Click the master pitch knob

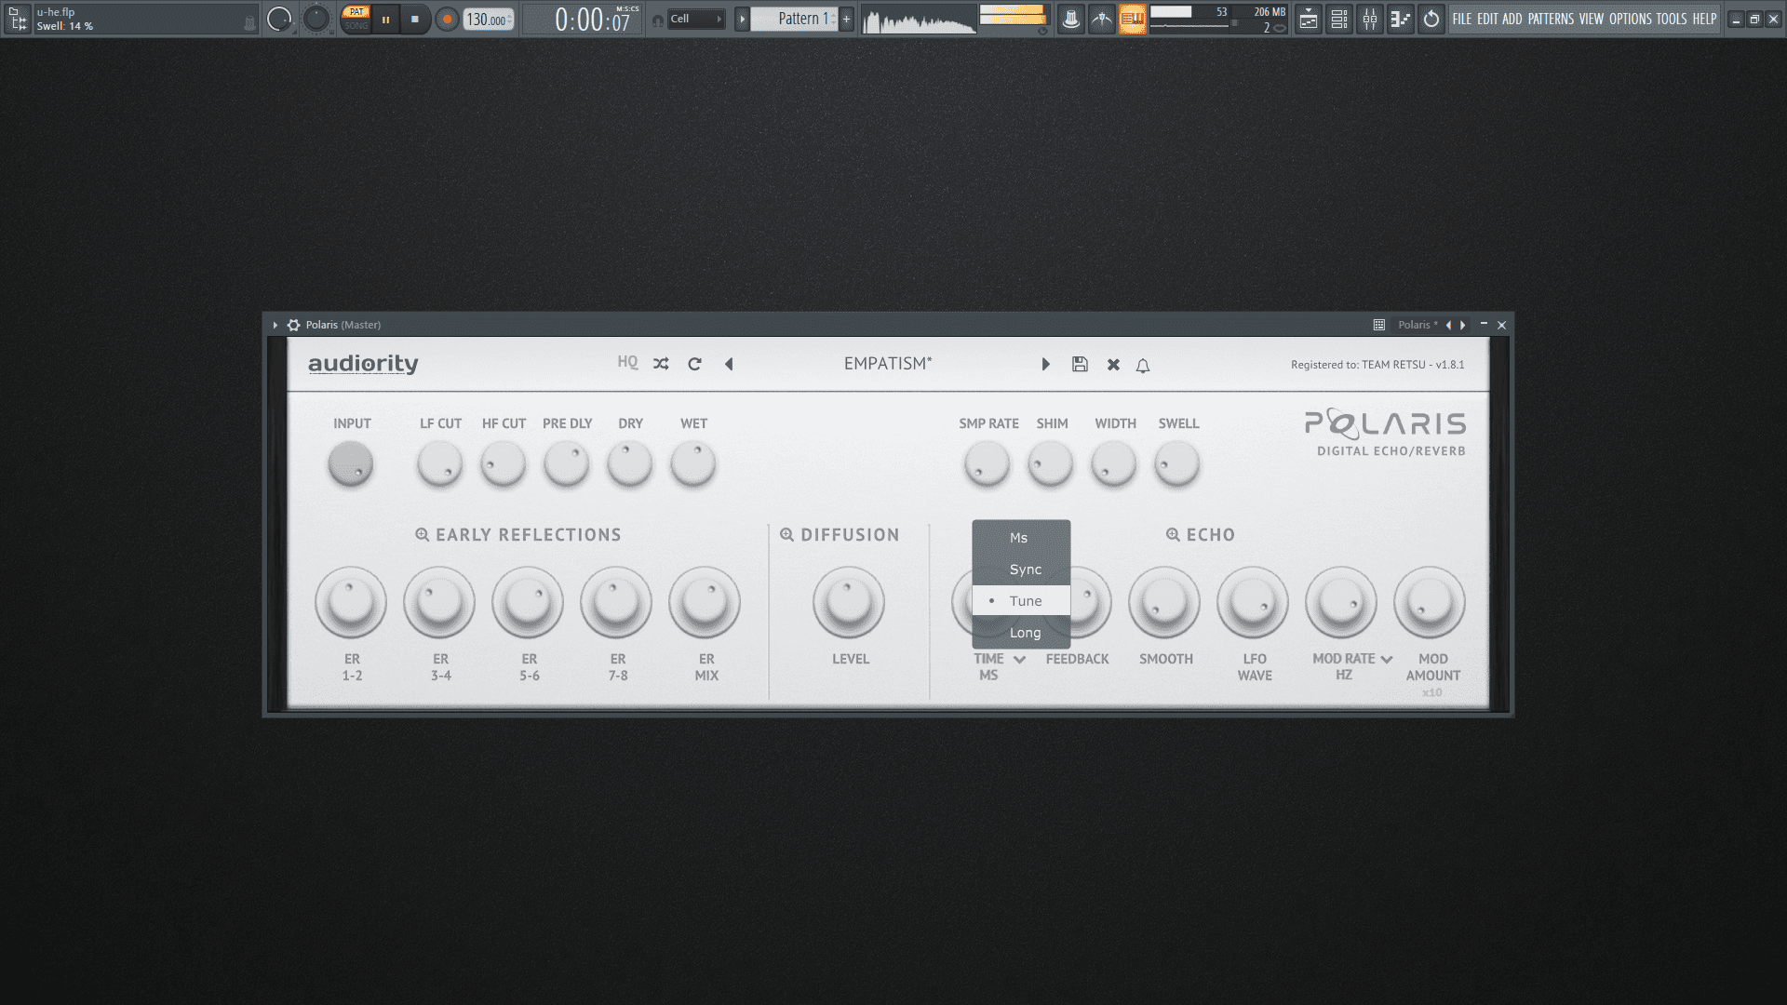pyautogui.click(x=316, y=19)
